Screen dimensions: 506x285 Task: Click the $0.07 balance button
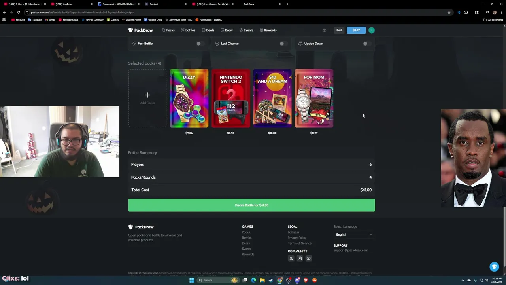[x=356, y=30]
